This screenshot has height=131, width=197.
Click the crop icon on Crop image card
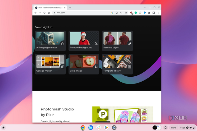96,67
